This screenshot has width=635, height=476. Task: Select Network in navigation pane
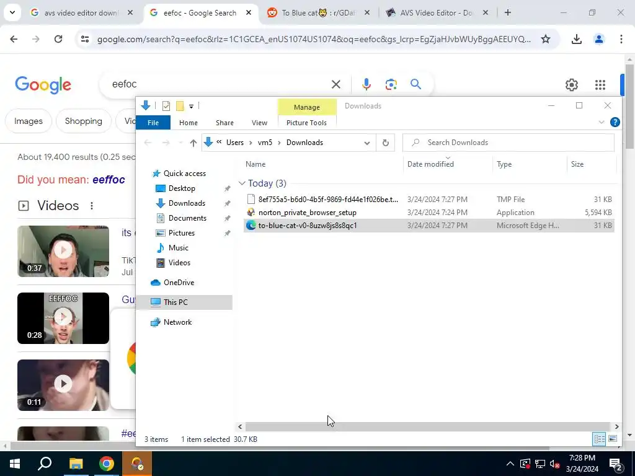coord(177,322)
